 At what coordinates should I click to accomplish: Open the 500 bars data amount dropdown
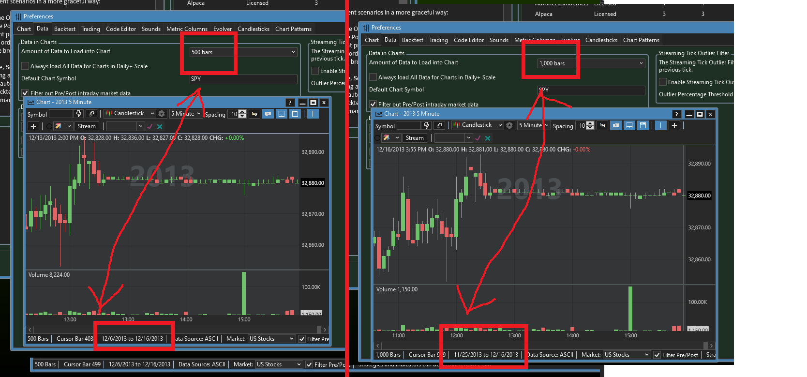(x=243, y=52)
